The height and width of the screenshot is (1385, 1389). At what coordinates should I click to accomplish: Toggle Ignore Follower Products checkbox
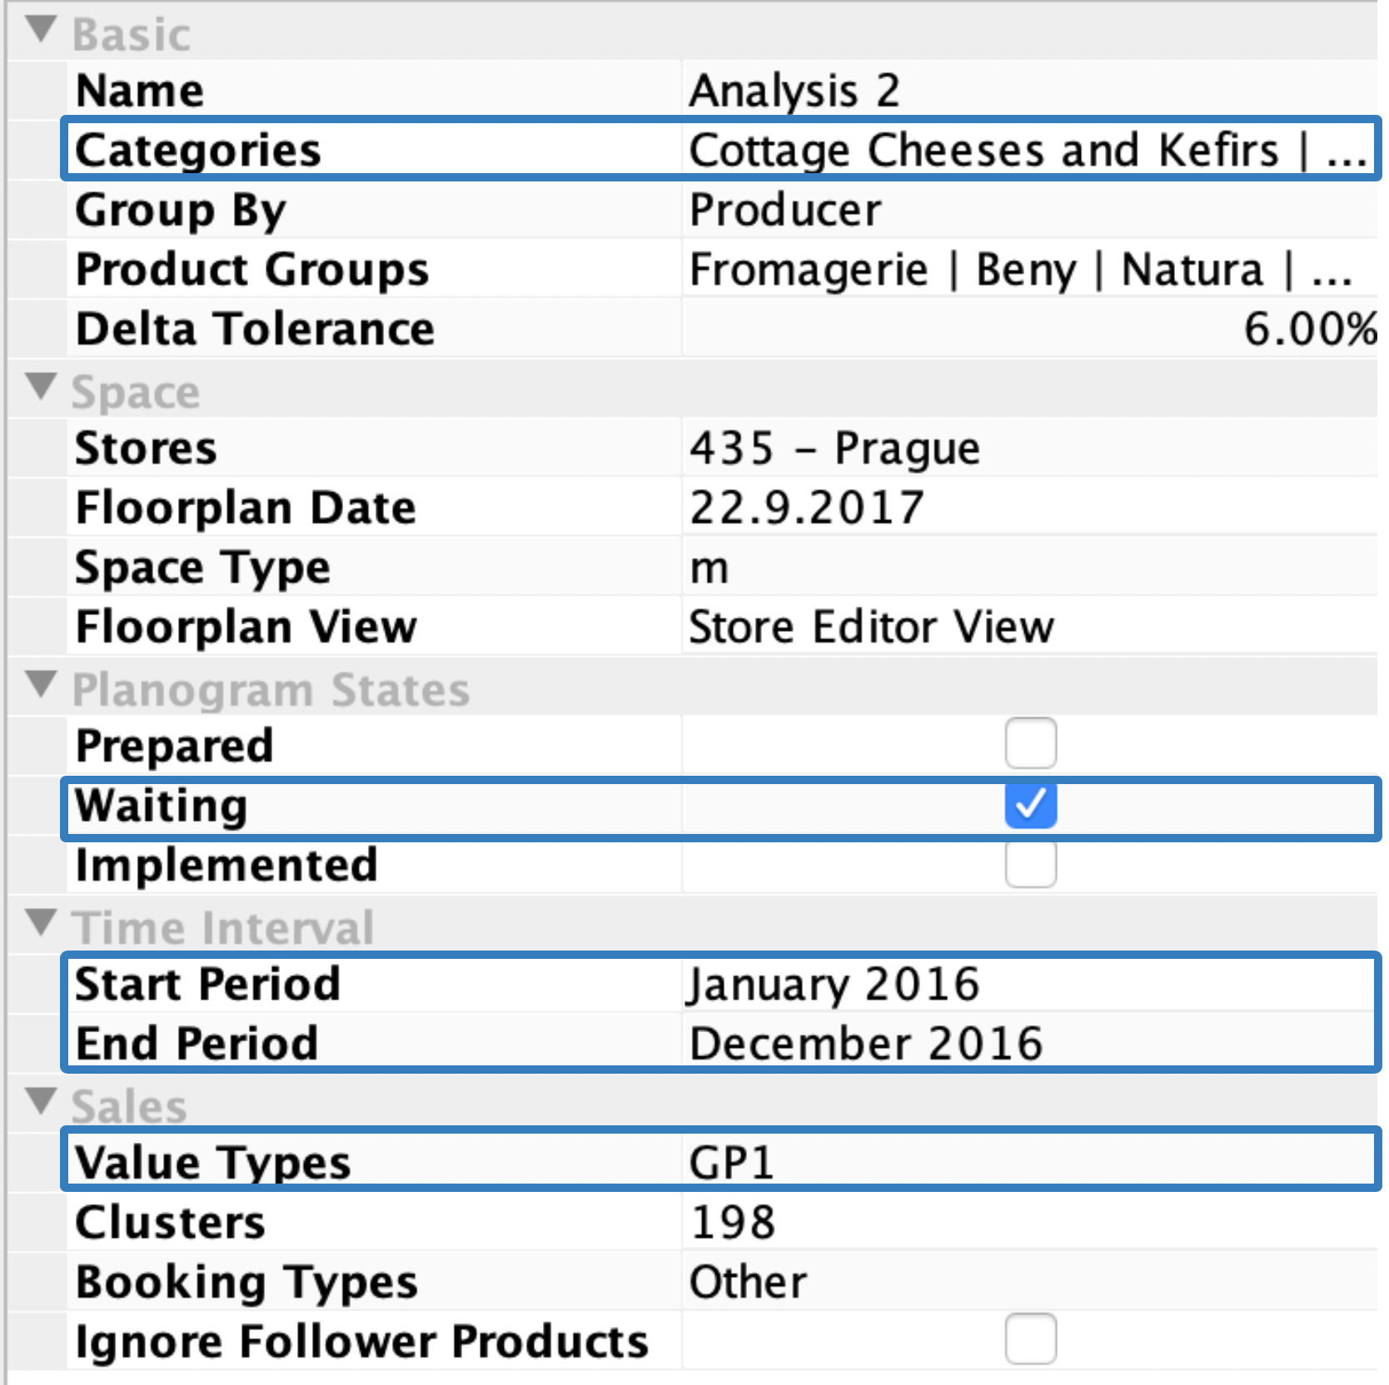pyautogui.click(x=1030, y=1339)
